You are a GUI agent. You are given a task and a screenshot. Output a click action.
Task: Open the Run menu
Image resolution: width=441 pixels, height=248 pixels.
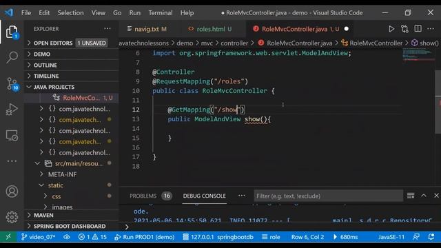coord(135,12)
